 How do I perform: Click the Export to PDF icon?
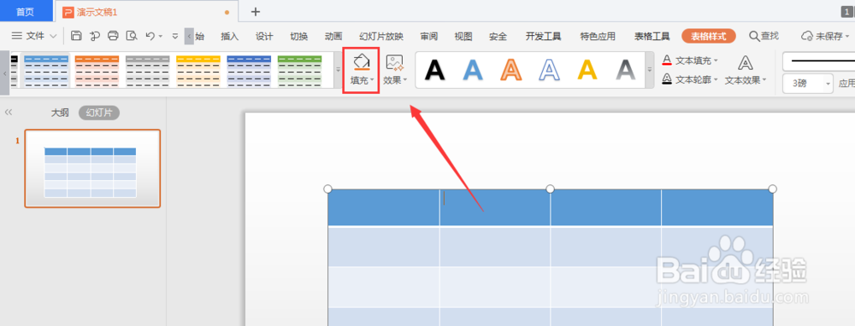[95, 36]
